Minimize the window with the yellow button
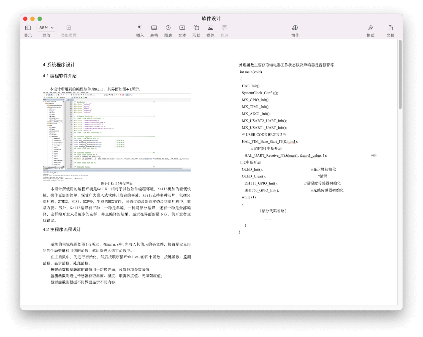The image size is (423, 337). pyautogui.click(x=32, y=19)
